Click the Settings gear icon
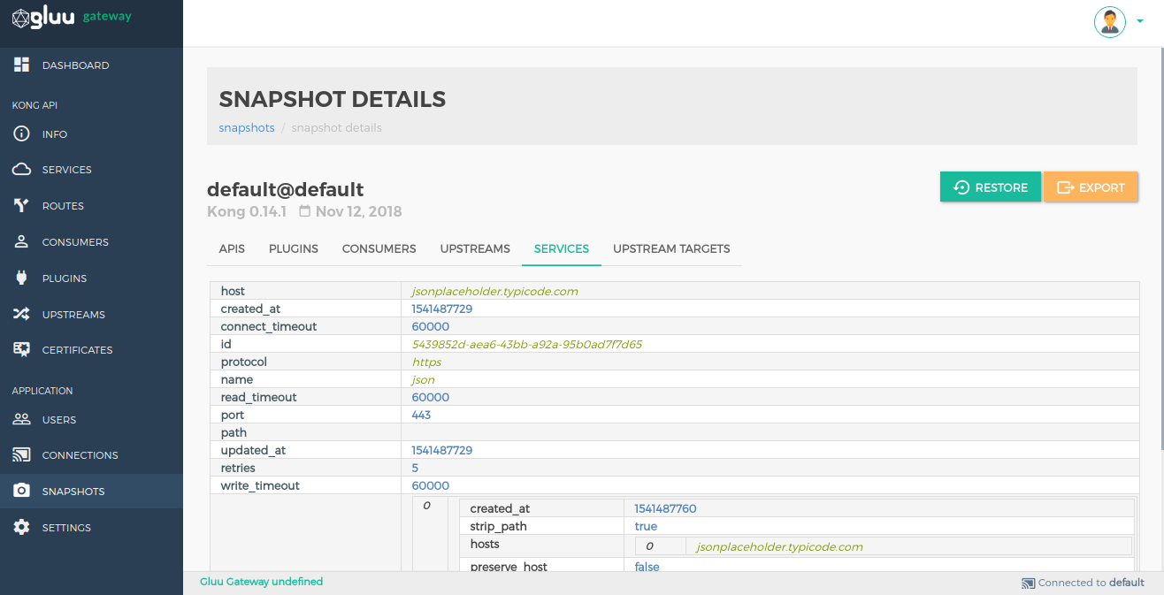 (21, 527)
